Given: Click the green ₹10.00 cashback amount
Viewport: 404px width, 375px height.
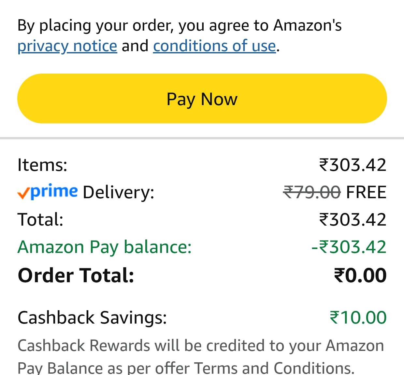Looking at the screenshot, I should tap(358, 317).
